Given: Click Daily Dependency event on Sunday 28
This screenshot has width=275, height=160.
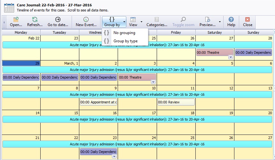Looking at the screenshot, I should coord(253,52).
